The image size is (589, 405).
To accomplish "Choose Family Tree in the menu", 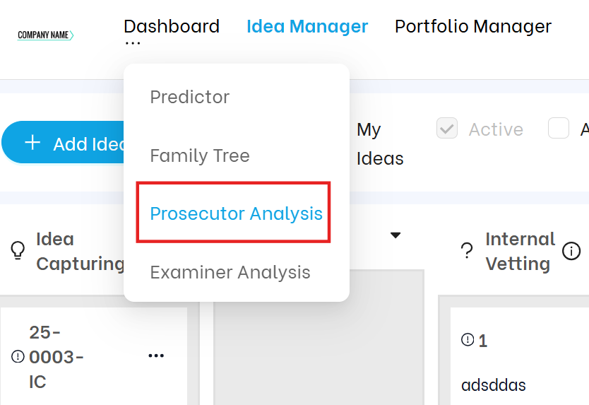I will tap(200, 155).
